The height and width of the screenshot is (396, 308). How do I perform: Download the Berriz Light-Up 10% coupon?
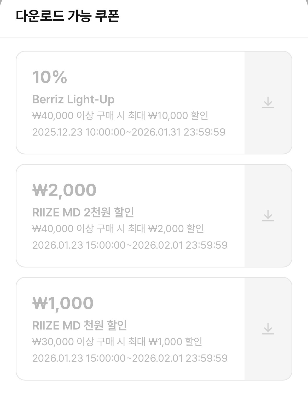pyautogui.click(x=268, y=102)
